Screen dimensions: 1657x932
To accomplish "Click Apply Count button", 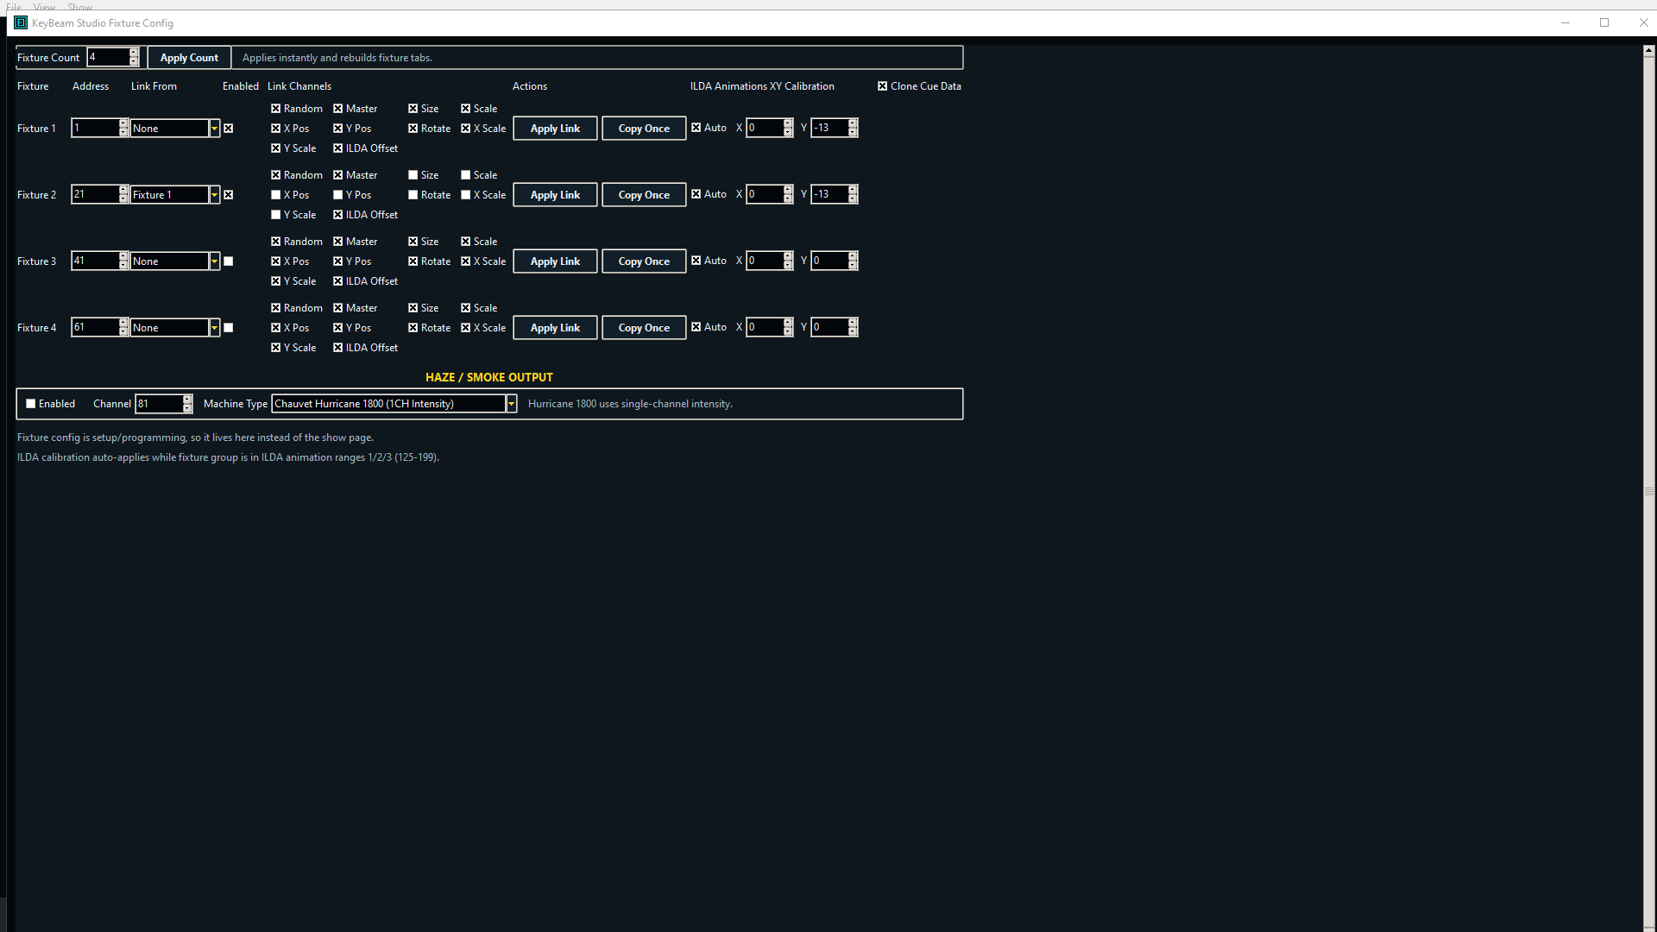I will pyautogui.click(x=189, y=58).
